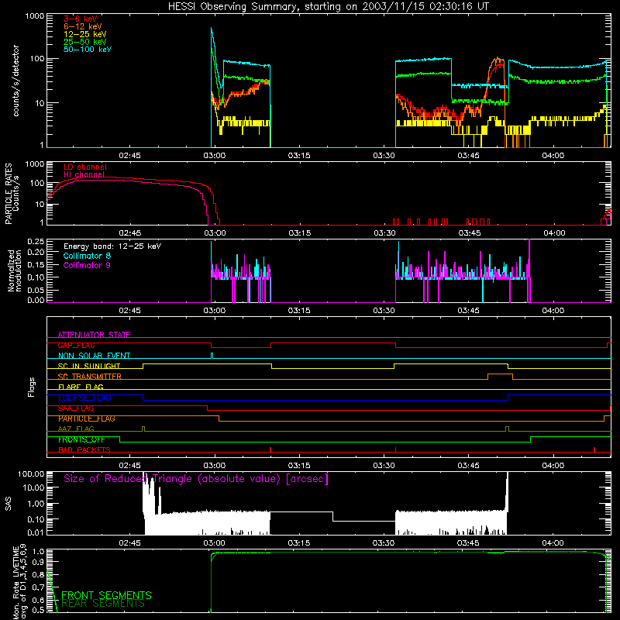Viewport: 620px width, 620px height.
Task: Click the ATTENUATOR_STATE flag label
Action: (x=94, y=335)
